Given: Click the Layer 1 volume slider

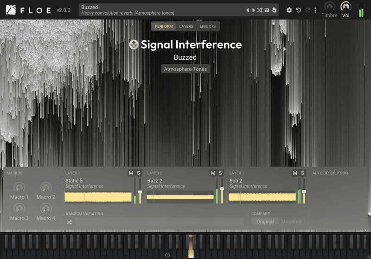Looking at the screenshot, I should coord(140,191).
